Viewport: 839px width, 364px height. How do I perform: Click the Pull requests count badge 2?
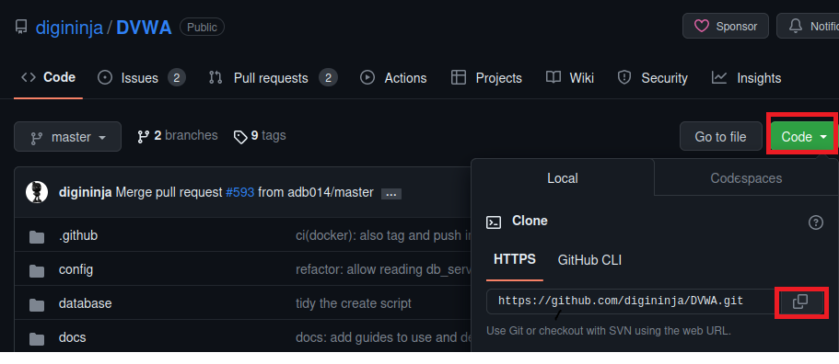point(328,78)
